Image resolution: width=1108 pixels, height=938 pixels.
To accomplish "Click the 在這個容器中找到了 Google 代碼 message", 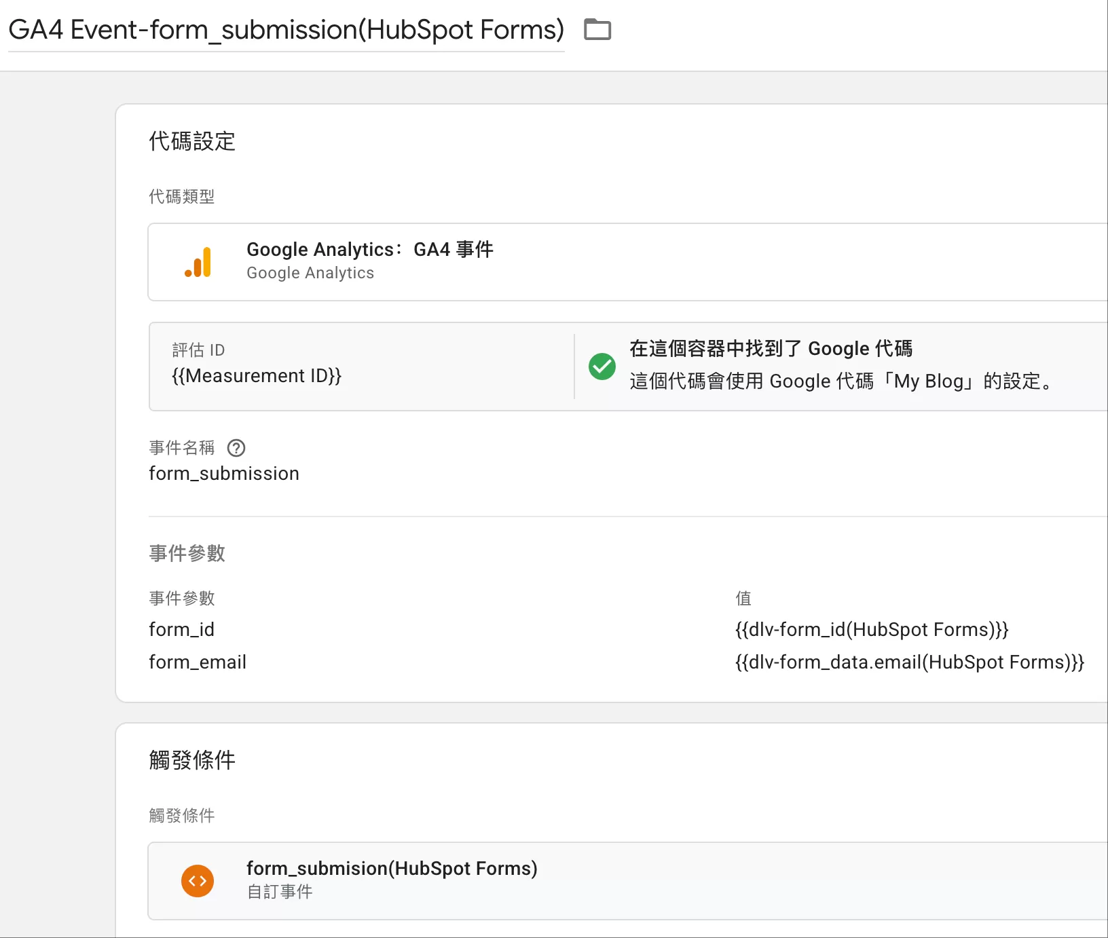I will click(771, 349).
